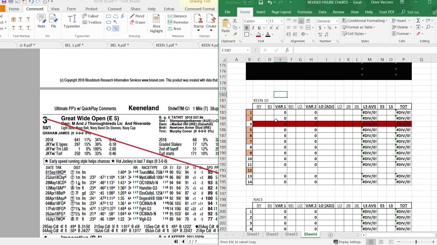Open the Name Box E180 dropdown
This screenshot has width=437, height=245.
coord(248,50)
